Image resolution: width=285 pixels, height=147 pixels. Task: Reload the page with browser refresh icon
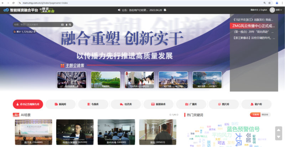coord(14,2)
